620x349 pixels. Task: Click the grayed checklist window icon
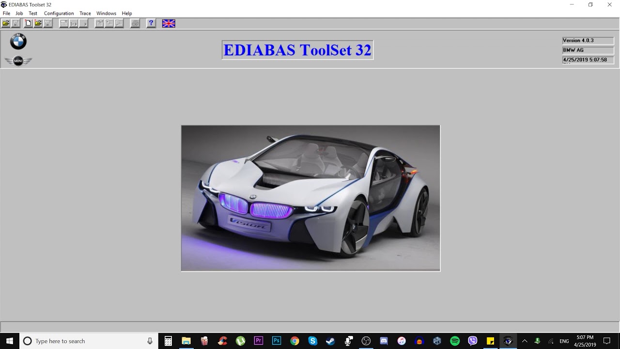(109, 23)
